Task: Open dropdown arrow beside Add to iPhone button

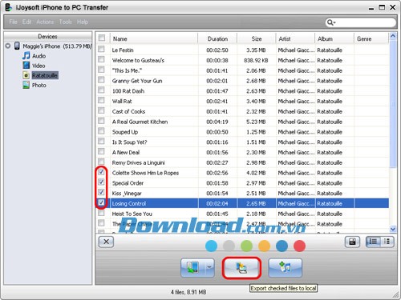Action: pyautogui.click(x=209, y=267)
